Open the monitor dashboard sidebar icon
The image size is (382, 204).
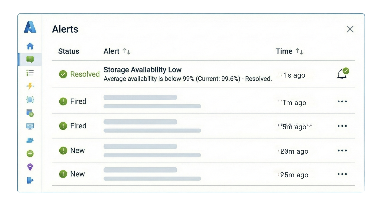30,127
